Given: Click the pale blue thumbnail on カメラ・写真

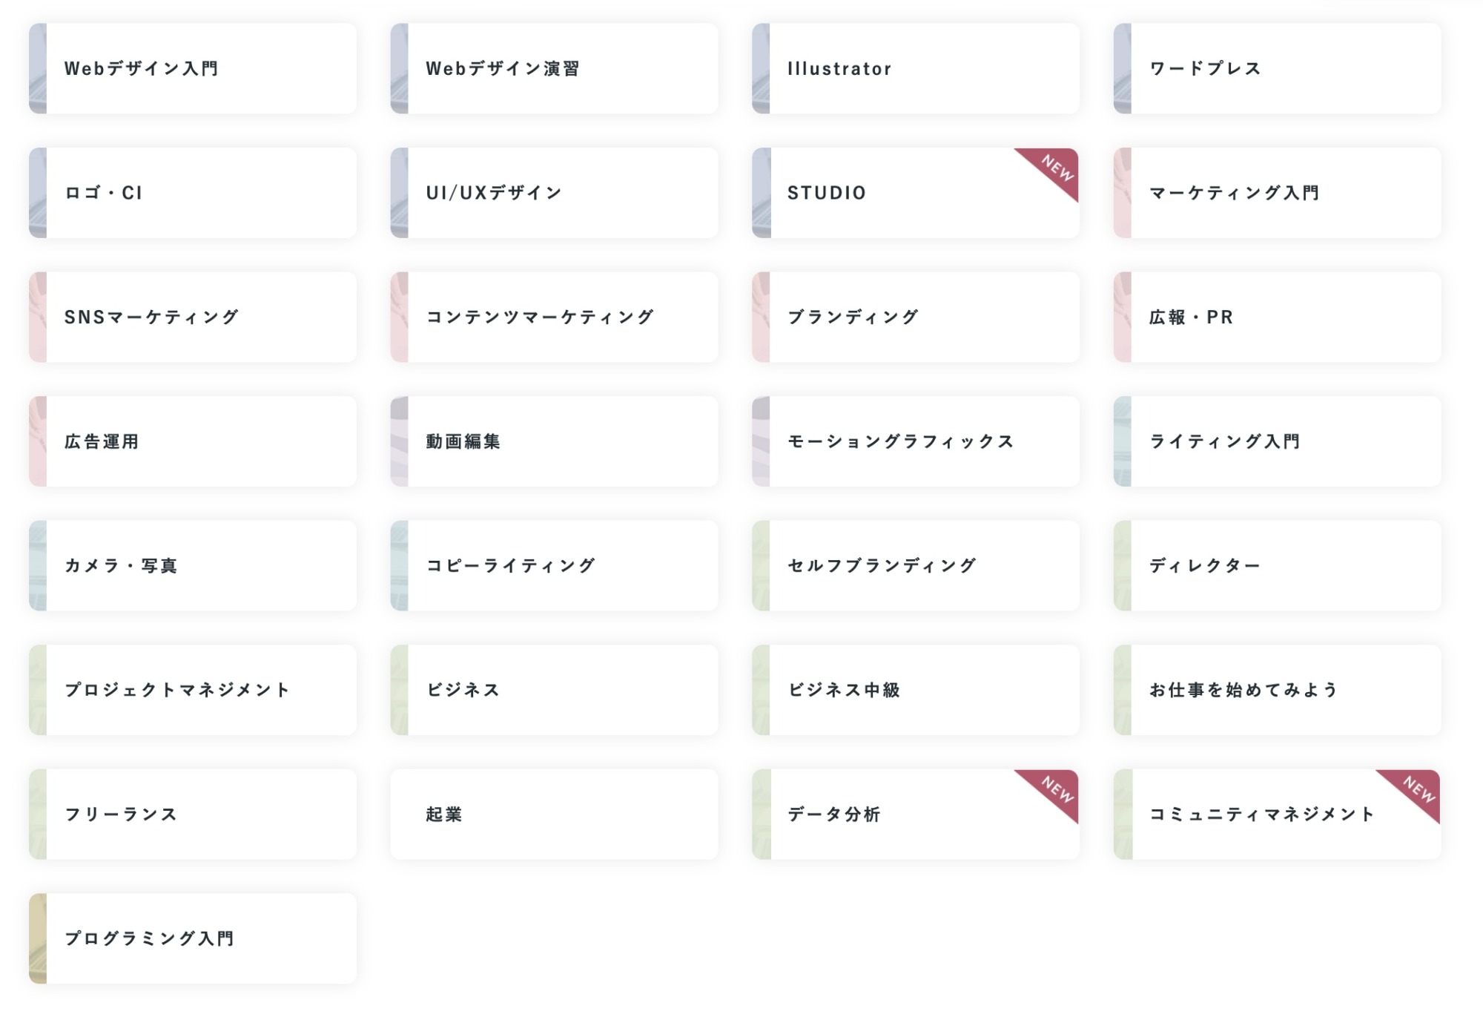Looking at the screenshot, I should [38, 565].
